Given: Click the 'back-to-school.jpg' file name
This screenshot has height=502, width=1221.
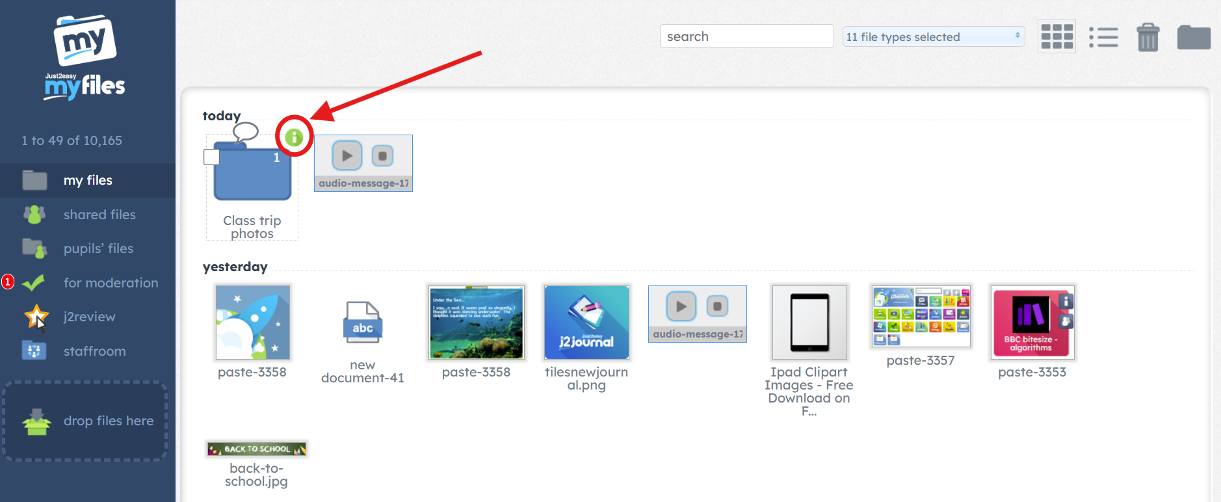Looking at the screenshot, I should (256, 475).
